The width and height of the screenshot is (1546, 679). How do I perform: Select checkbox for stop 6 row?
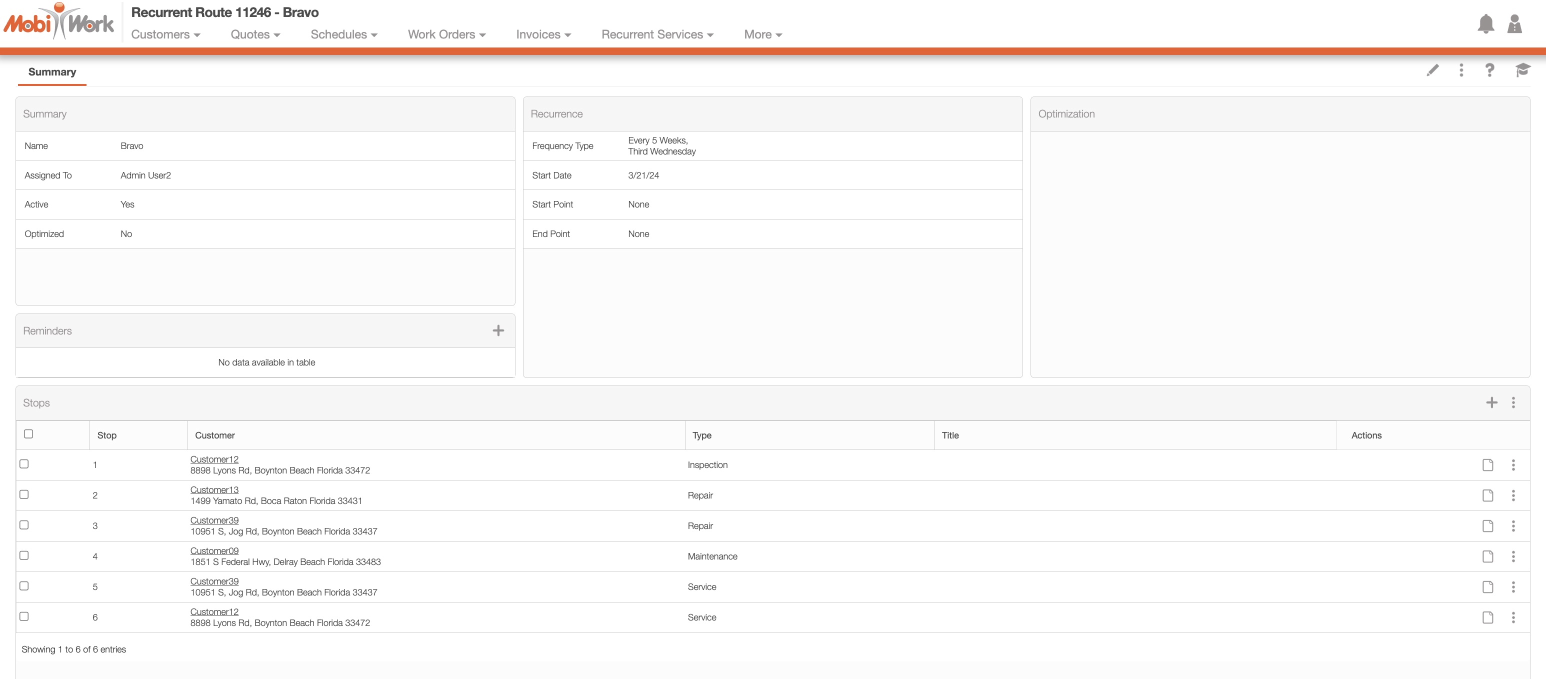[x=24, y=616]
